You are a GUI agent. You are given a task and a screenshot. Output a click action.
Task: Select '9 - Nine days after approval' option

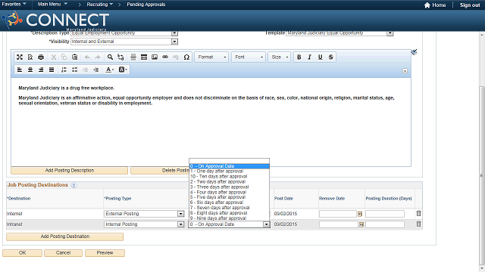tap(229, 218)
